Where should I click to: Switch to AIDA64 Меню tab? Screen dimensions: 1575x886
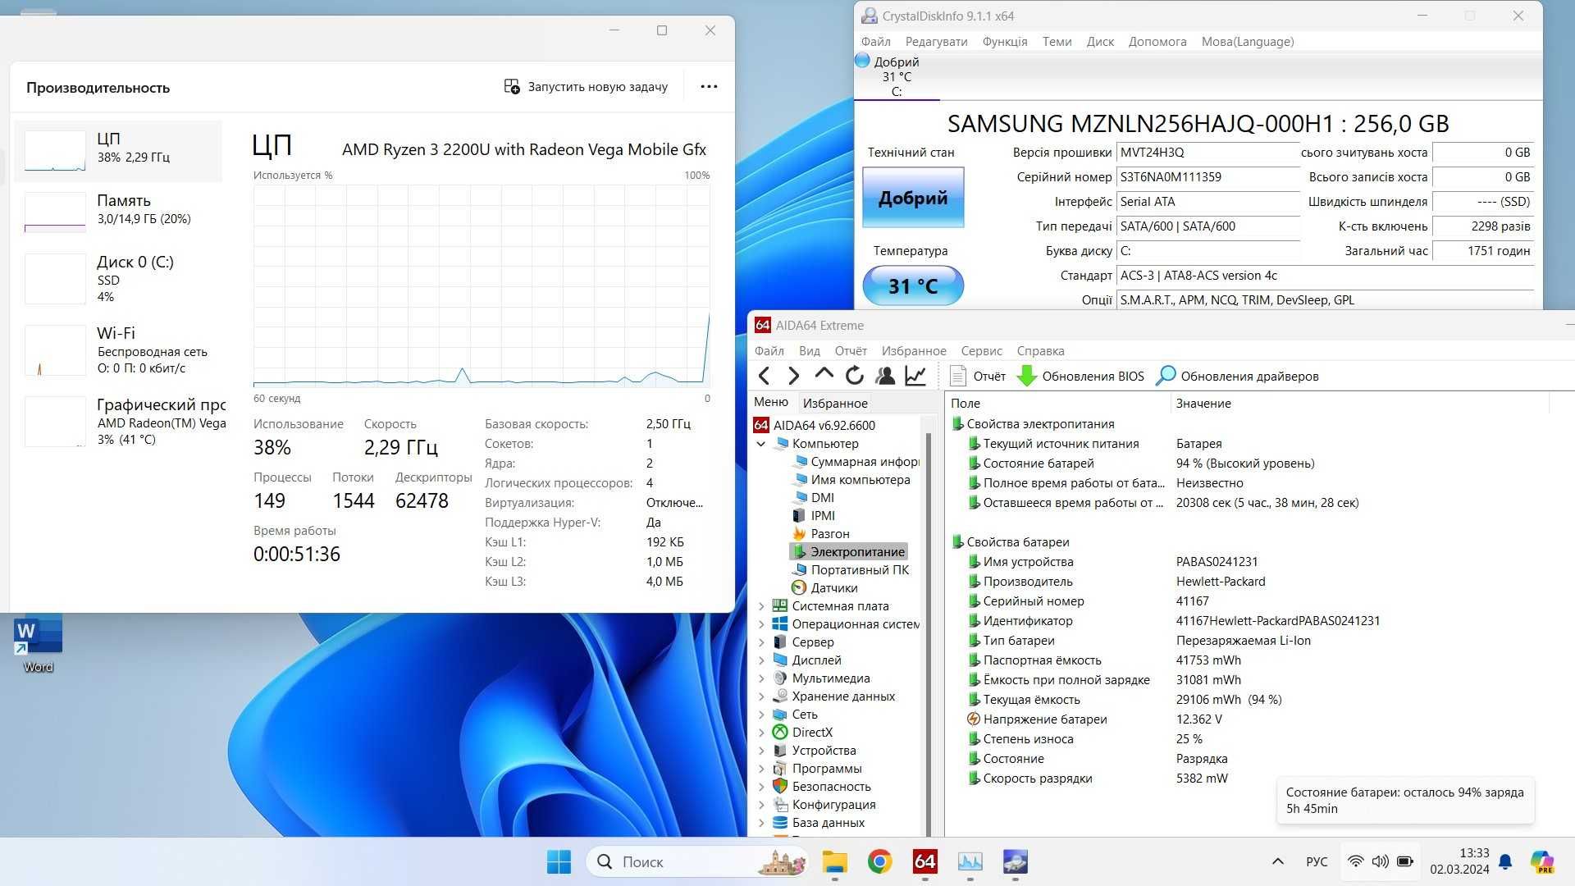pos(771,402)
